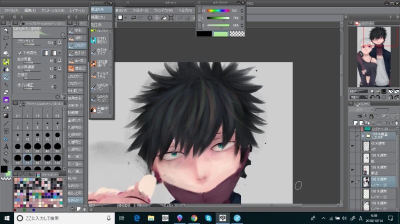Select brush size preset 100

[47, 159]
